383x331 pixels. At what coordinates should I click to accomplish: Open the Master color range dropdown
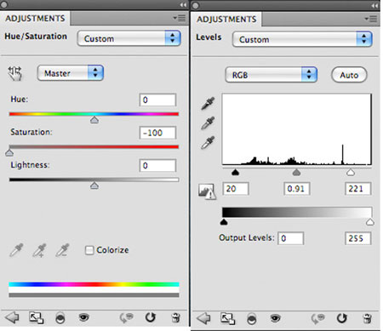pyautogui.click(x=71, y=73)
